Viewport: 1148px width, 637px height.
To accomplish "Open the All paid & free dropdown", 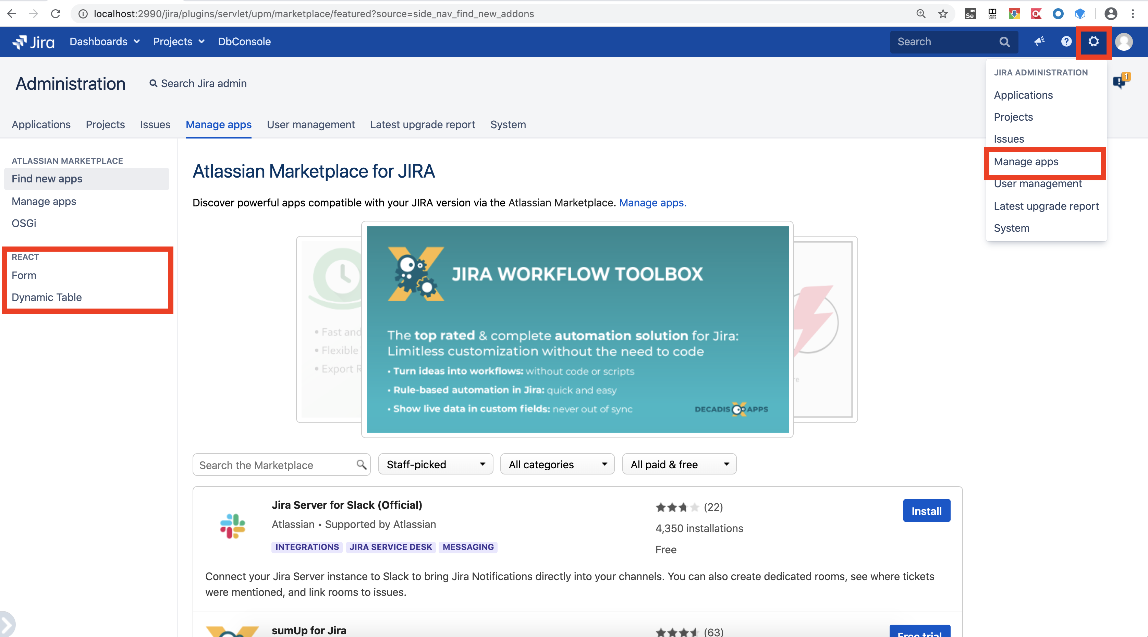I will click(679, 464).
